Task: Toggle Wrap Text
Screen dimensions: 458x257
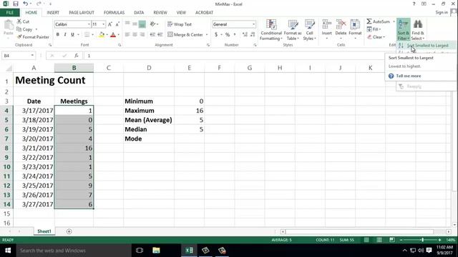Action: [x=180, y=24]
